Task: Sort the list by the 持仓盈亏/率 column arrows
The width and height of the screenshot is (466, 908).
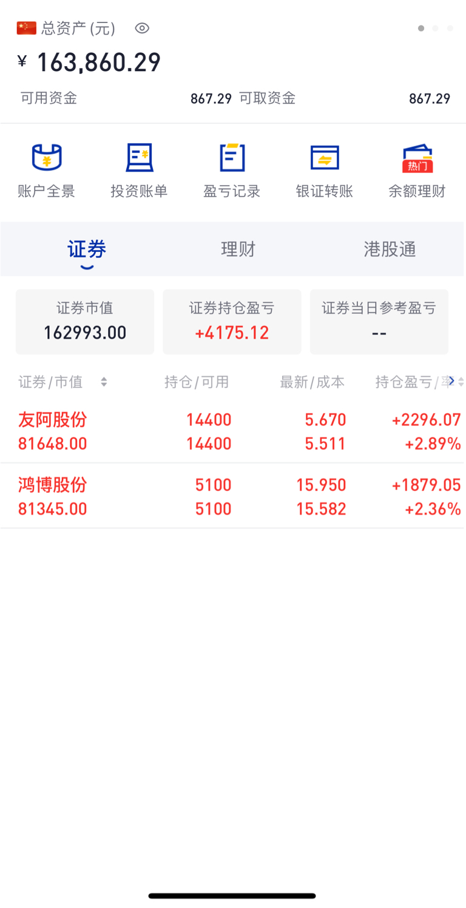Action: tap(461, 382)
